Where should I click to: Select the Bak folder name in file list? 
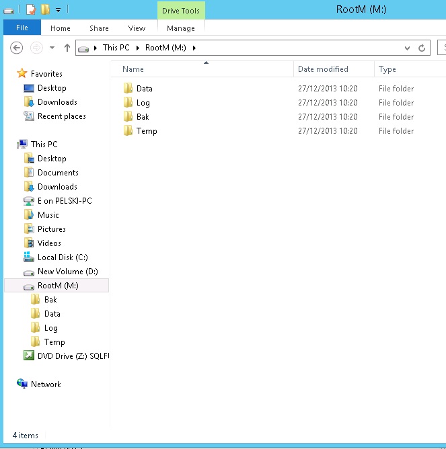click(143, 117)
